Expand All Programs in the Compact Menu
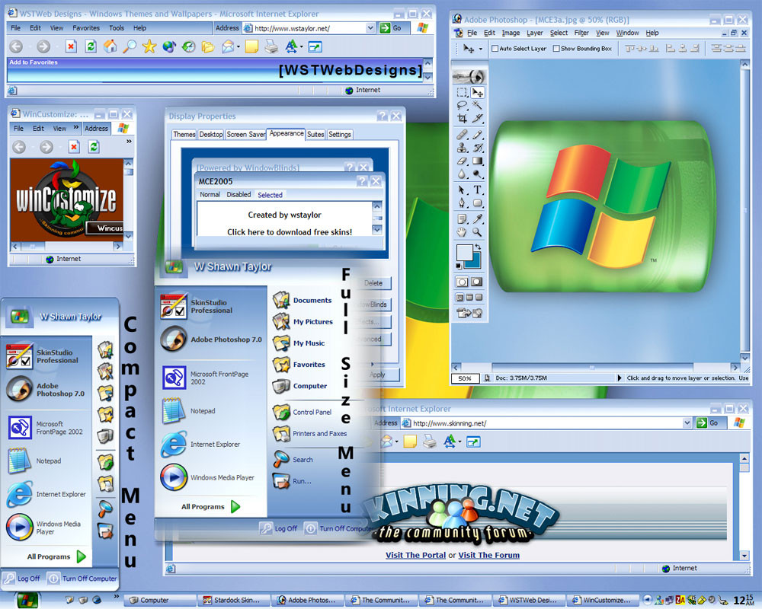Viewport: 762px width, 609px height. click(x=56, y=556)
